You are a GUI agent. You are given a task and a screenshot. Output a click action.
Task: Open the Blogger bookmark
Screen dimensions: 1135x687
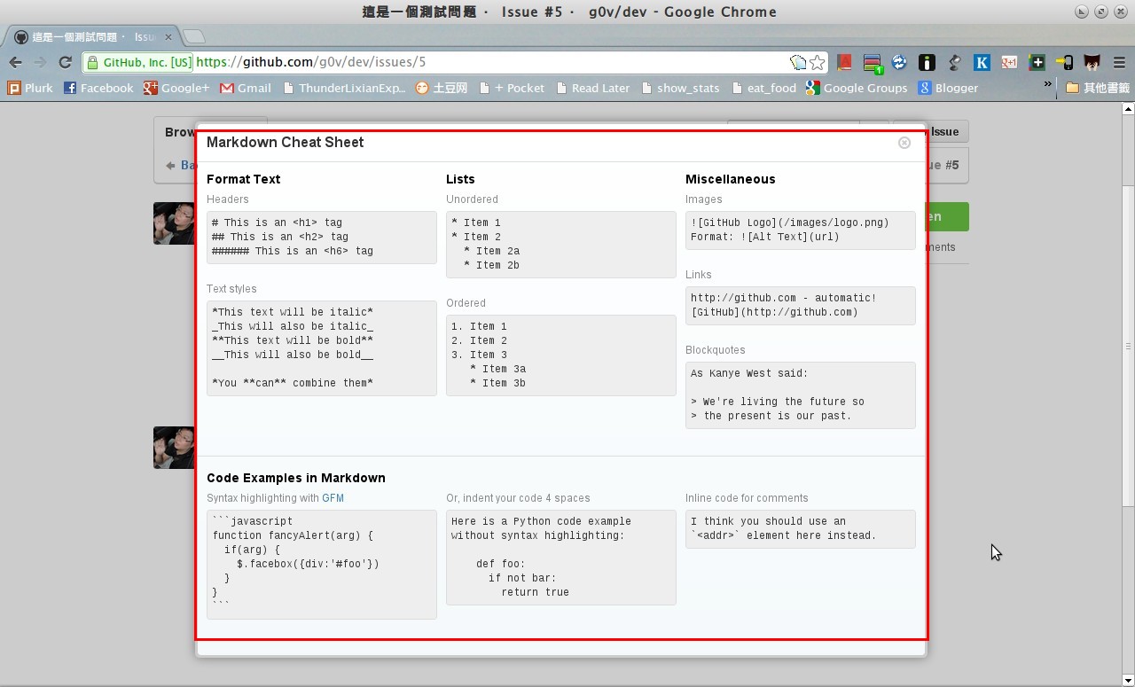(948, 88)
